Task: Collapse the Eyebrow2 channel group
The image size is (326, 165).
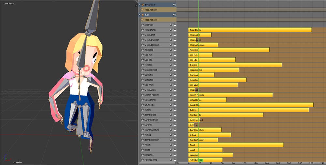Action: (x=140, y=5)
